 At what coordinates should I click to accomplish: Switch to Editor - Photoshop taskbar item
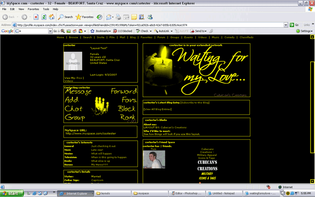(x=187, y=194)
